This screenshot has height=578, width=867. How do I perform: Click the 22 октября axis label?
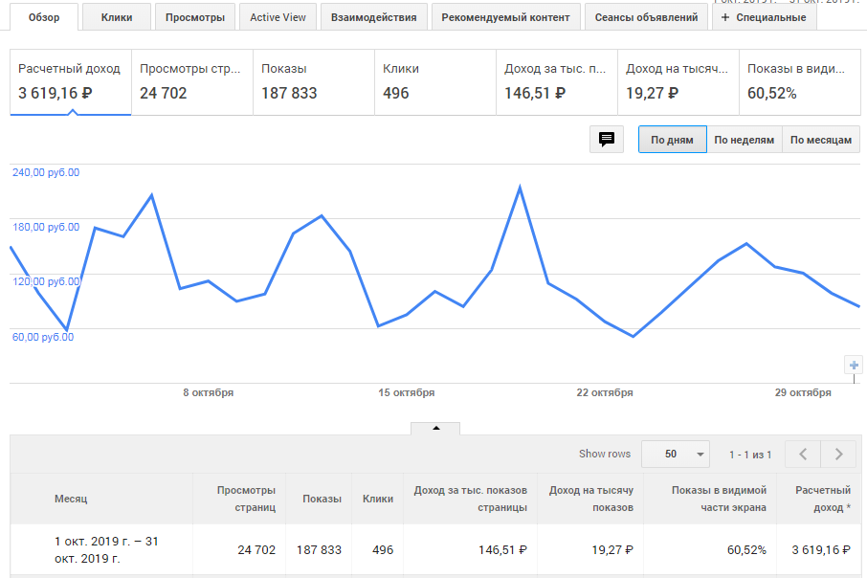(x=605, y=392)
